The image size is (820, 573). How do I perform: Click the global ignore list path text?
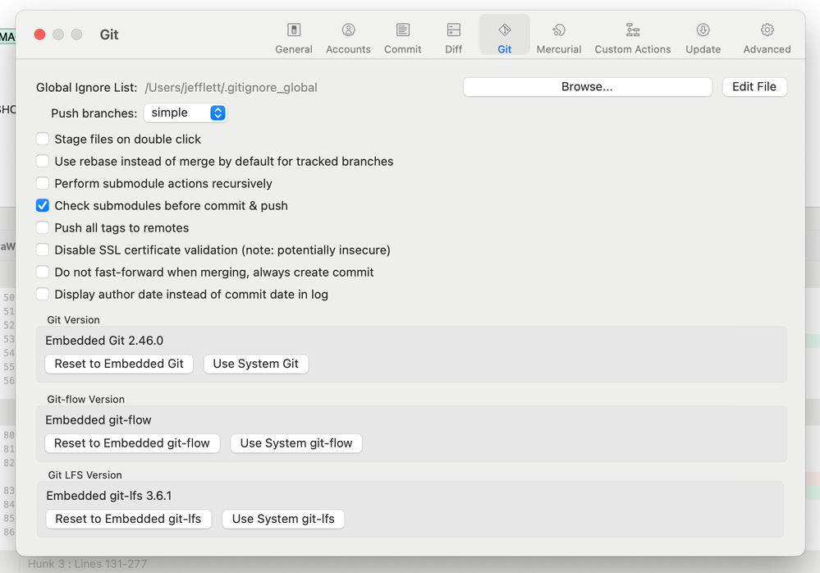pyautogui.click(x=231, y=87)
